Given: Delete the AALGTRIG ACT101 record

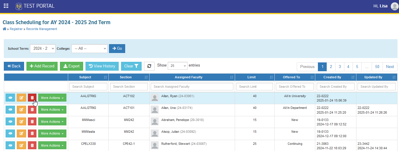Looking at the screenshot, I should [32, 110].
